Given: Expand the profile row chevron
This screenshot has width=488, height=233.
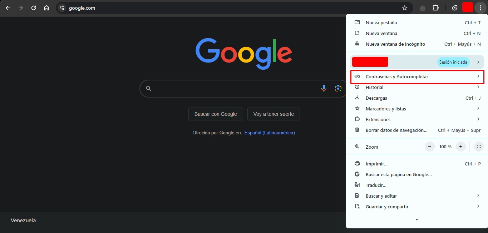Looking at the screenshot, I should point(478,62).
